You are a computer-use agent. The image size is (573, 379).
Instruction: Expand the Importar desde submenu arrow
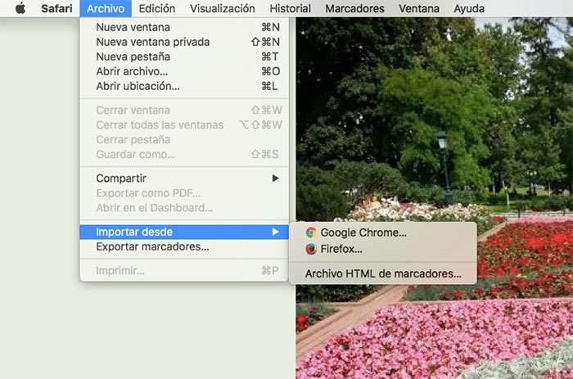pos(275,232)
